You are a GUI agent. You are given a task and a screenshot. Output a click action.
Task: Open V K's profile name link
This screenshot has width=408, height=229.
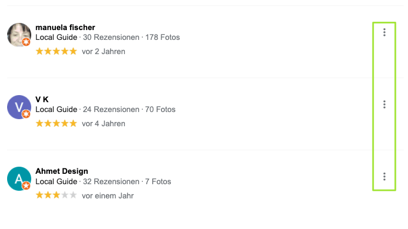(x=42, y=99)
